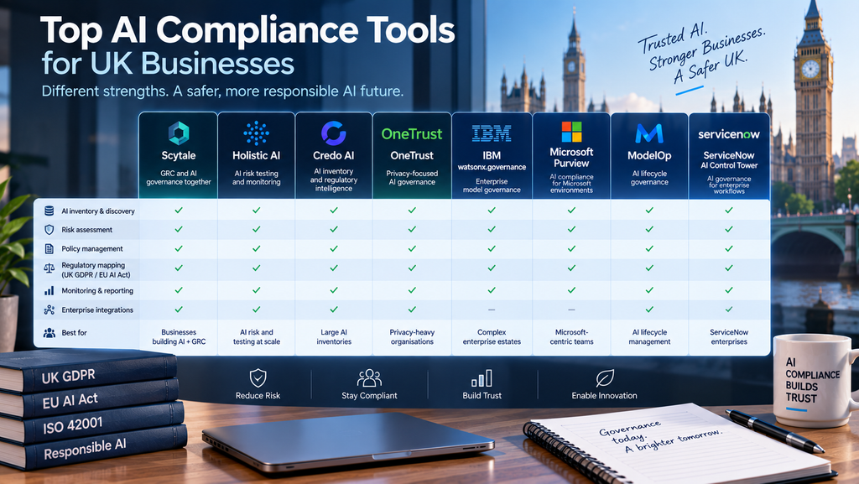
Task: Select the 'Enable Innovation' label
Action: pyautogui.click(x=604, y=395)
